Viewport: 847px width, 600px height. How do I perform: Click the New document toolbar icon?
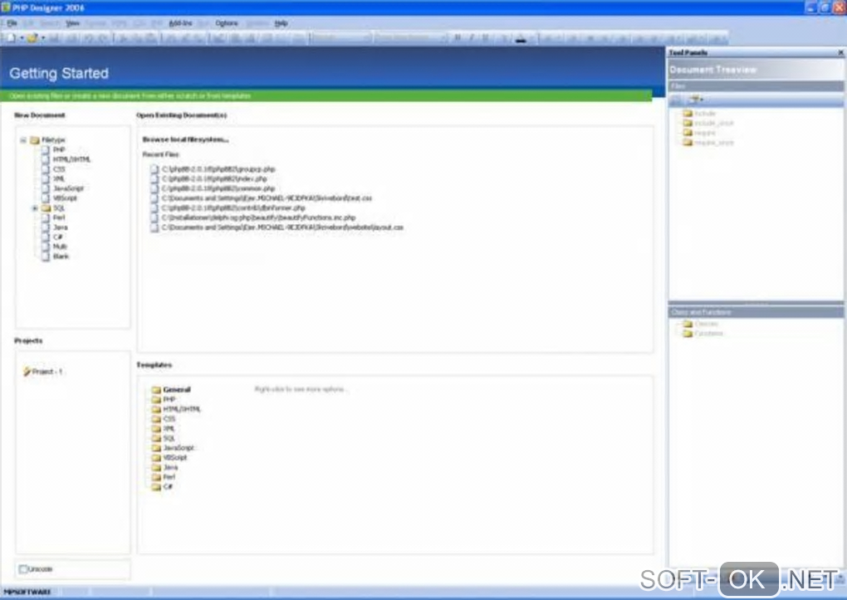(10, 38)
